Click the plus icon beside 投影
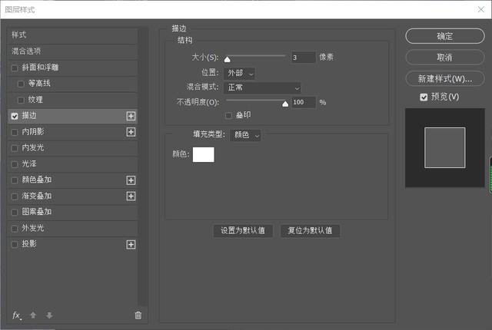 (131, 244)
